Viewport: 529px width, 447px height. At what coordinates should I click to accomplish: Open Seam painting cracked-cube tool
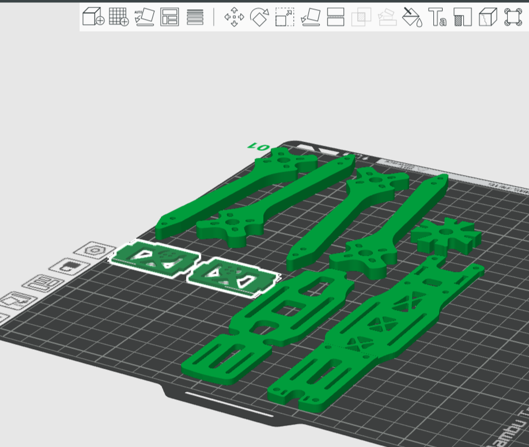coord(488,17)
